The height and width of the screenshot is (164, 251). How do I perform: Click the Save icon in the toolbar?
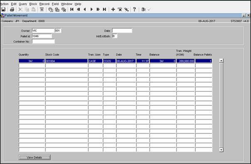(3, 10)
